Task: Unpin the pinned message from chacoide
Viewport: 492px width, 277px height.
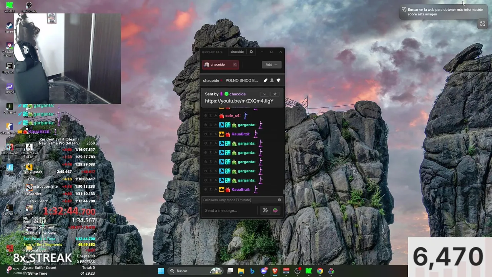Action: point(274,94)
